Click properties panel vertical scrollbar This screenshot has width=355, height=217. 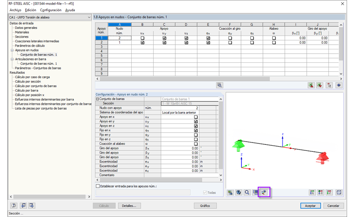[x=221, y=135]
